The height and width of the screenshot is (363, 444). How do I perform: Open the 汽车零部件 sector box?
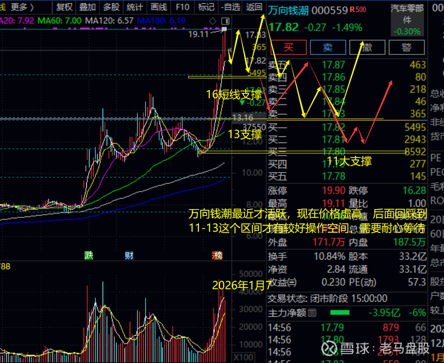point(407,20)
